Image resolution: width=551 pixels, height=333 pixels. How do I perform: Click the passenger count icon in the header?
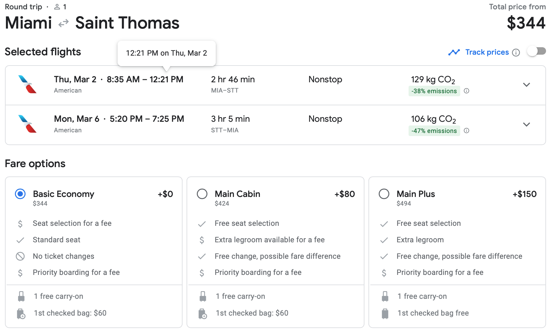58,6
